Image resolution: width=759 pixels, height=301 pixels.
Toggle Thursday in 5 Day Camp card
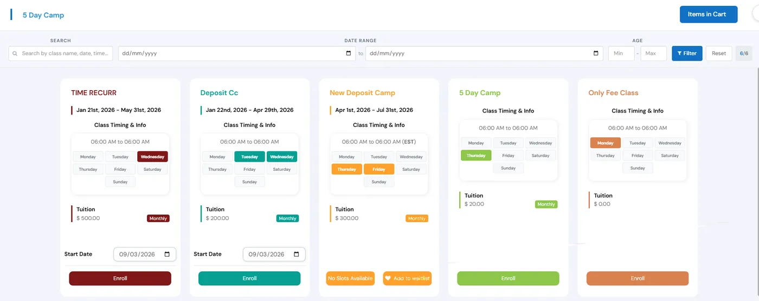point(476,156)
